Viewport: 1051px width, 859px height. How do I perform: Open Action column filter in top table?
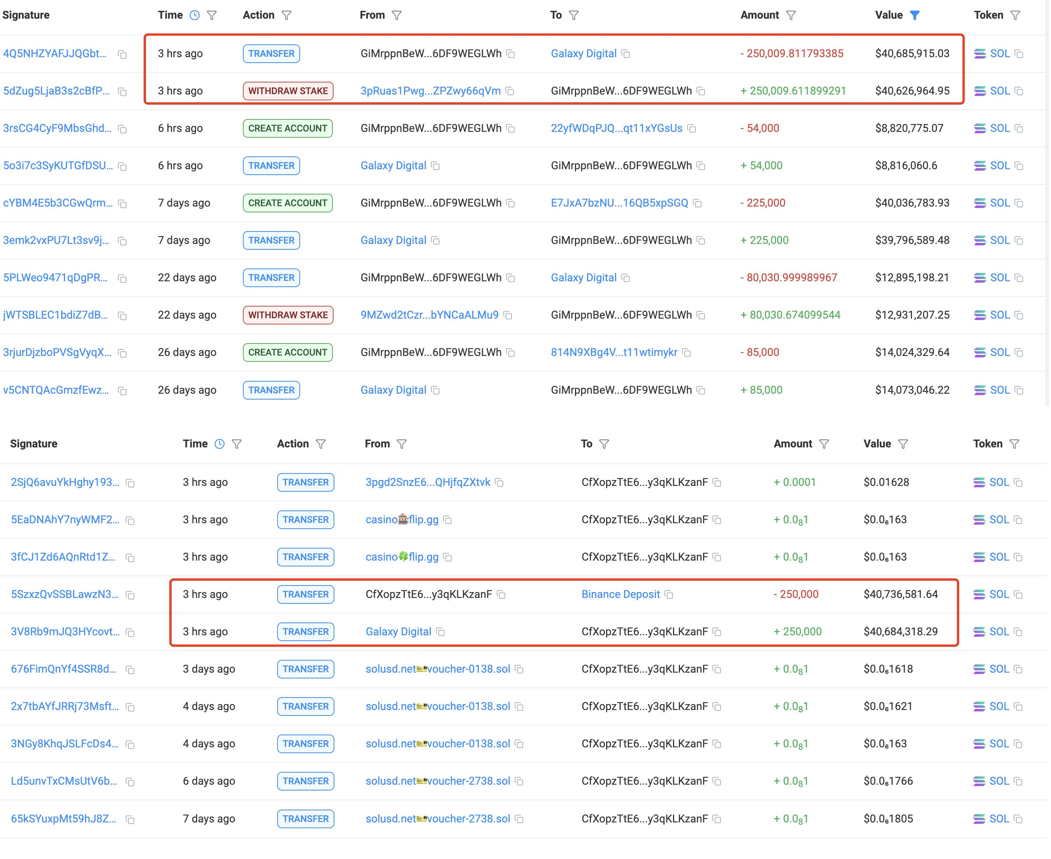[286, 15]
